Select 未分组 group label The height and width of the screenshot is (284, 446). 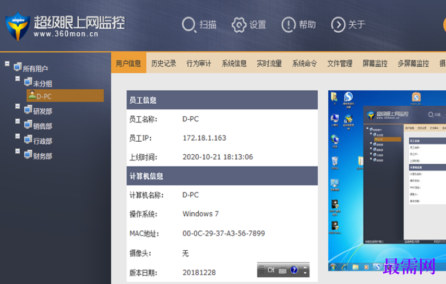click(43, 84)
